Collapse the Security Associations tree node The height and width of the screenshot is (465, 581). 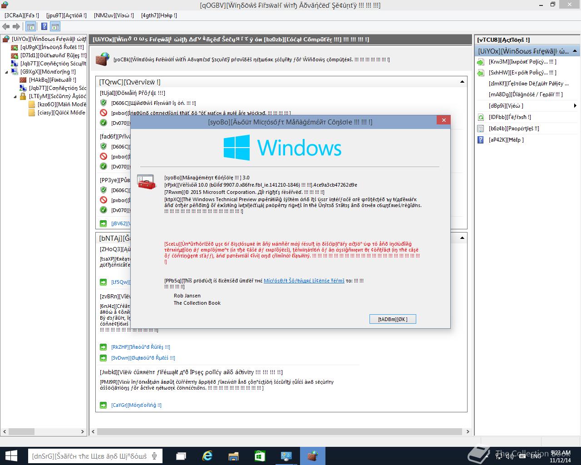(x=15, y=96)
